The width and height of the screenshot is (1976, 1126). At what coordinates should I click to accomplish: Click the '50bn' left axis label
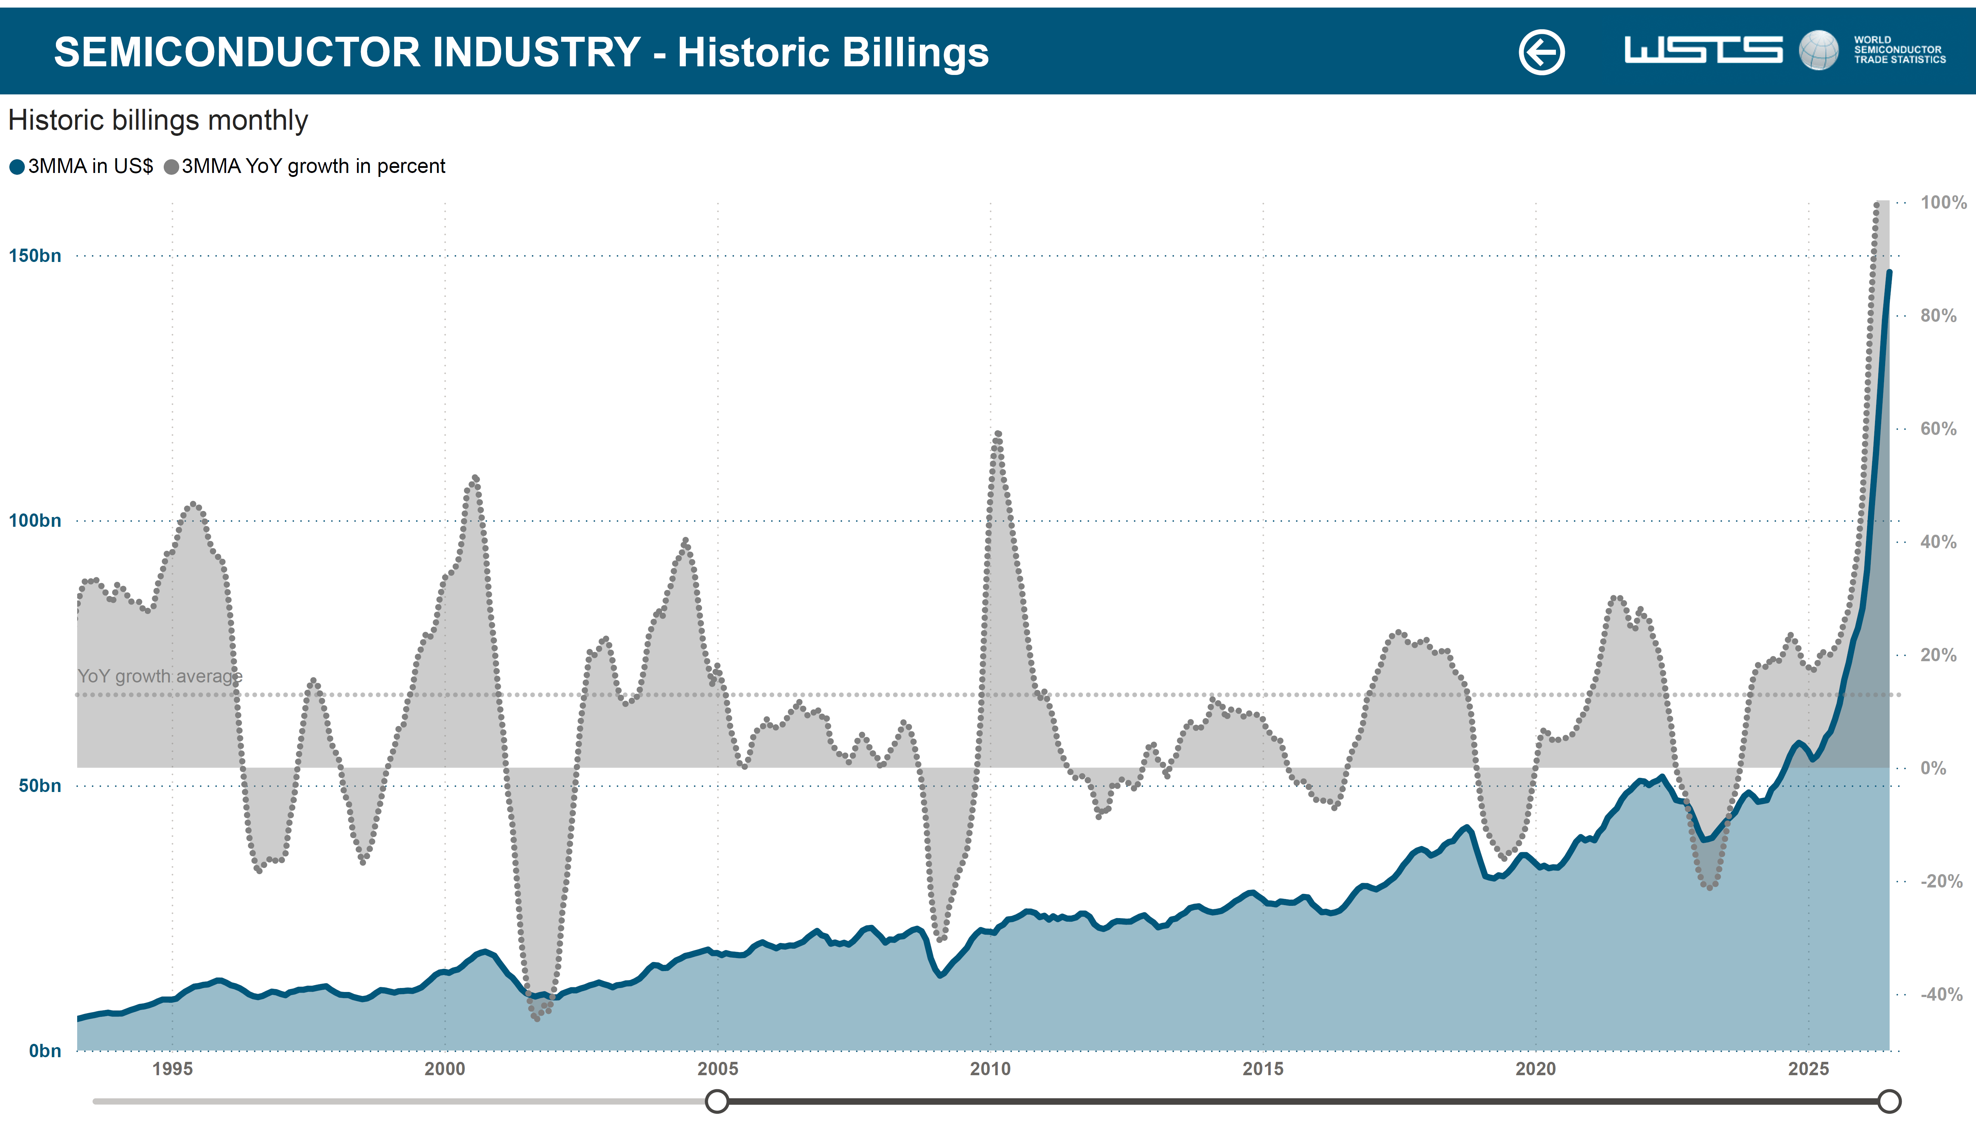point(40,786)
